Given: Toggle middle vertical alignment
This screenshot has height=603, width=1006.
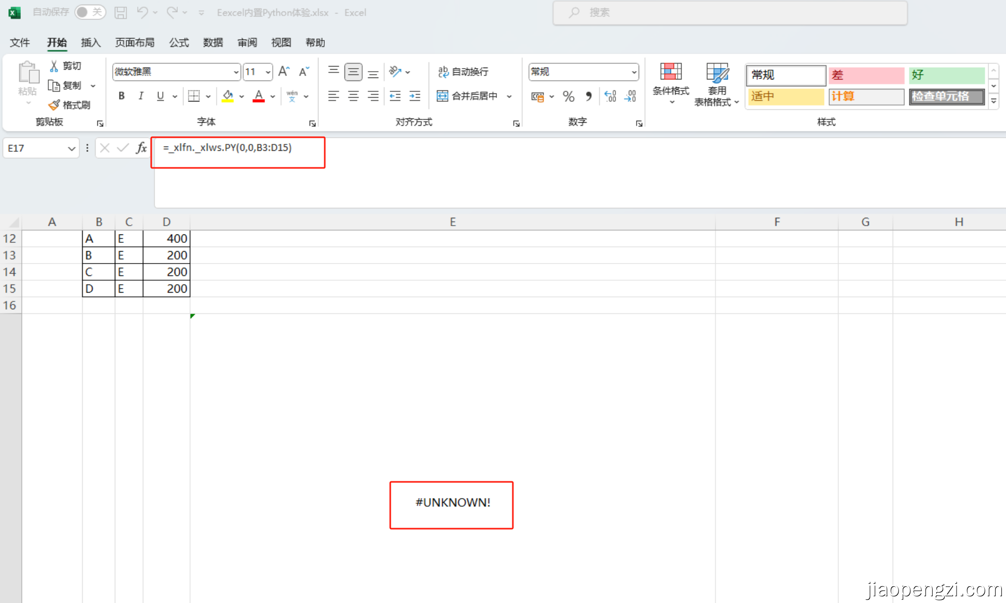Looking at the screenshot, I should 353,72.
